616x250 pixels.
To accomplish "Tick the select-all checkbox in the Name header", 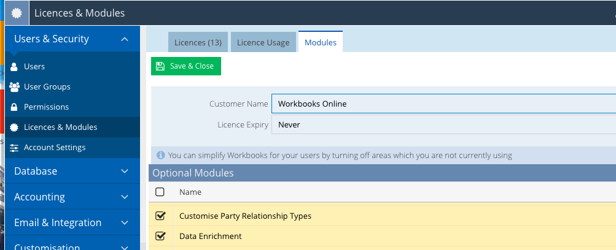I will point(160,192).
